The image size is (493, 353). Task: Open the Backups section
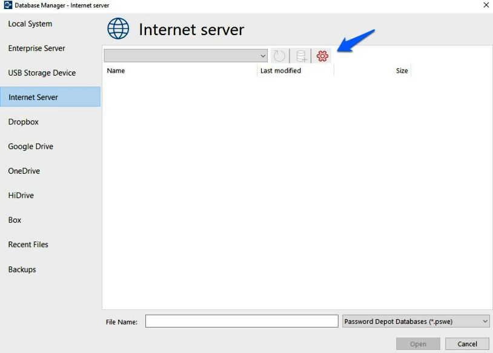click(22, 269)
